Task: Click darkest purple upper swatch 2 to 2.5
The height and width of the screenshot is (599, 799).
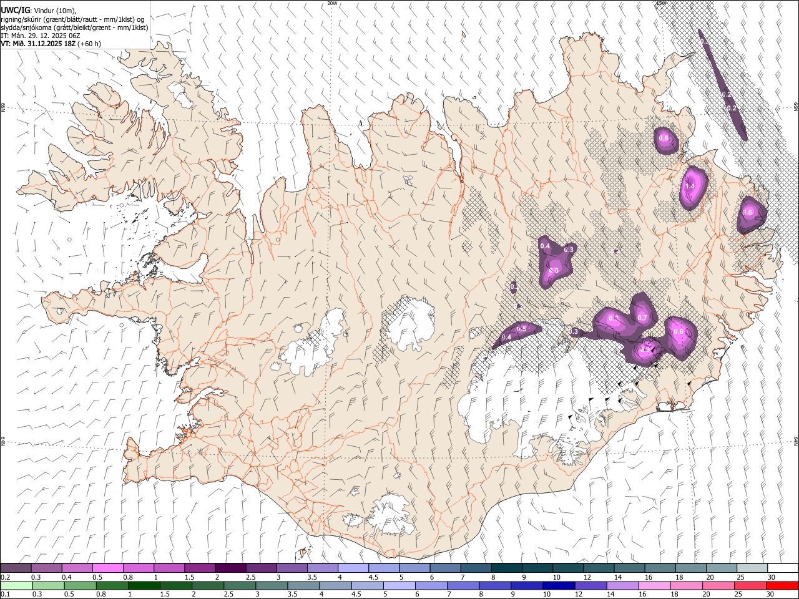Action: (230, 568)
